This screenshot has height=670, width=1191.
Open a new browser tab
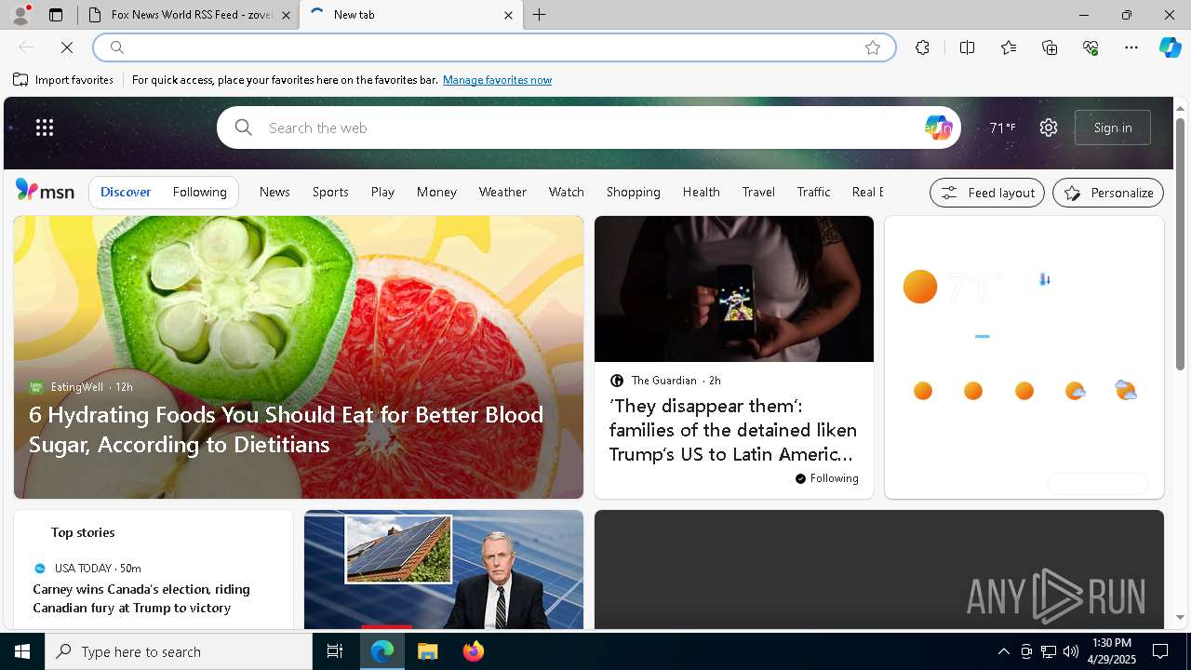tap(540, 15)
